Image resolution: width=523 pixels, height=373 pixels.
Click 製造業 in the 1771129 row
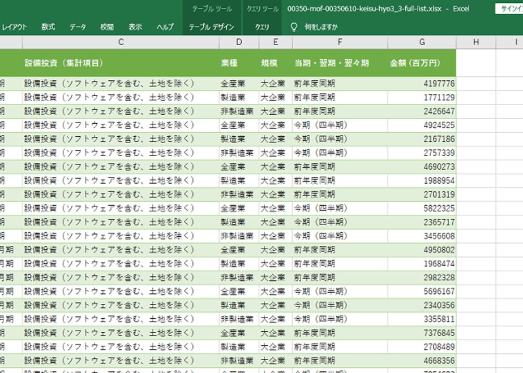click(233, 98)
